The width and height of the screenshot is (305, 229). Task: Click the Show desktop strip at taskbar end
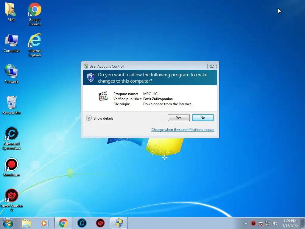[x=303, y=223]
